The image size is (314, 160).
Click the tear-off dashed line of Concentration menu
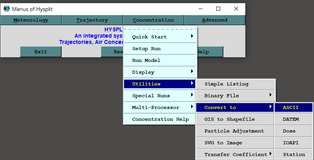(x=160, y=29)
